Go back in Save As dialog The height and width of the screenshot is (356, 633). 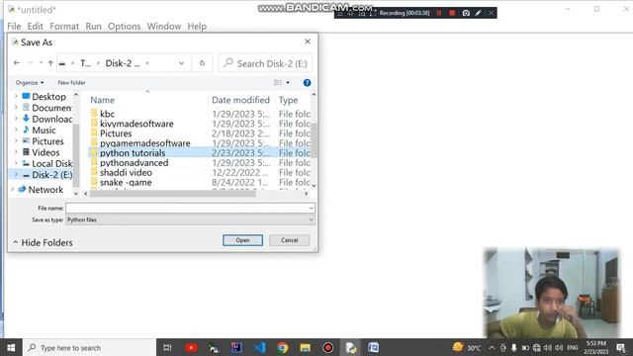tap(17, 63)
